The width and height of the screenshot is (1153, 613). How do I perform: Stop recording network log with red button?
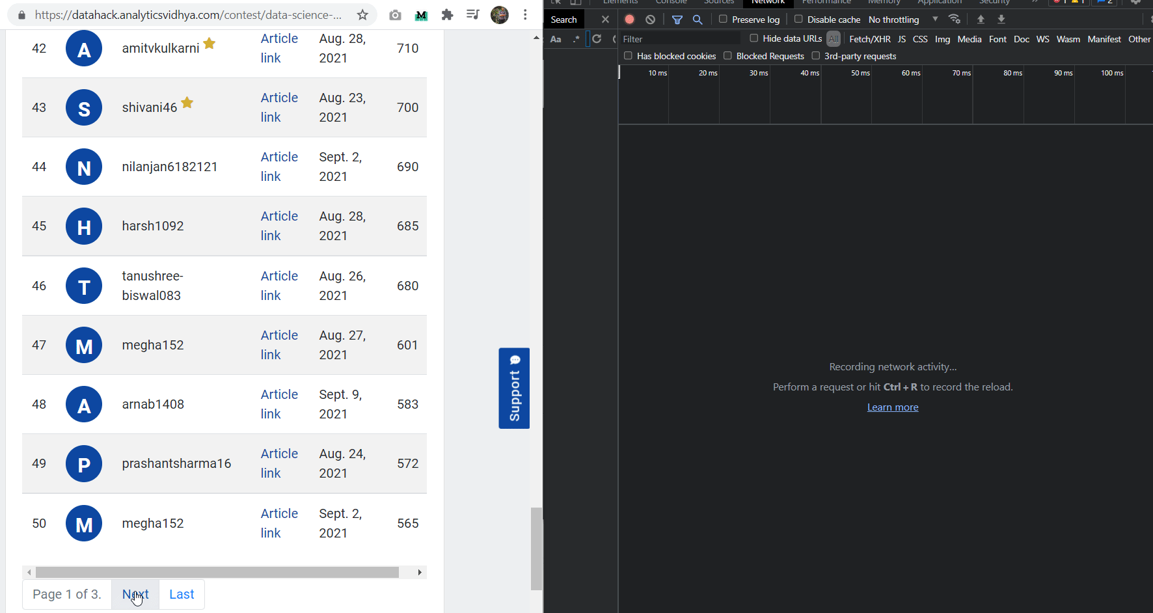[x=629, y=20]
